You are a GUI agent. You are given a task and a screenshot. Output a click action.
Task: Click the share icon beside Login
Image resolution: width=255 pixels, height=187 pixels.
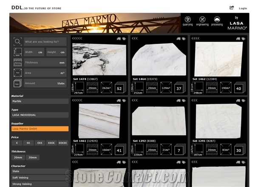(232, 8)
